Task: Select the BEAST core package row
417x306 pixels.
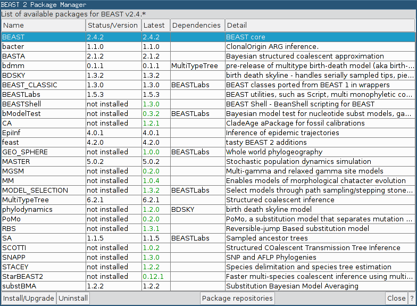Action: [x=208, y=37]
